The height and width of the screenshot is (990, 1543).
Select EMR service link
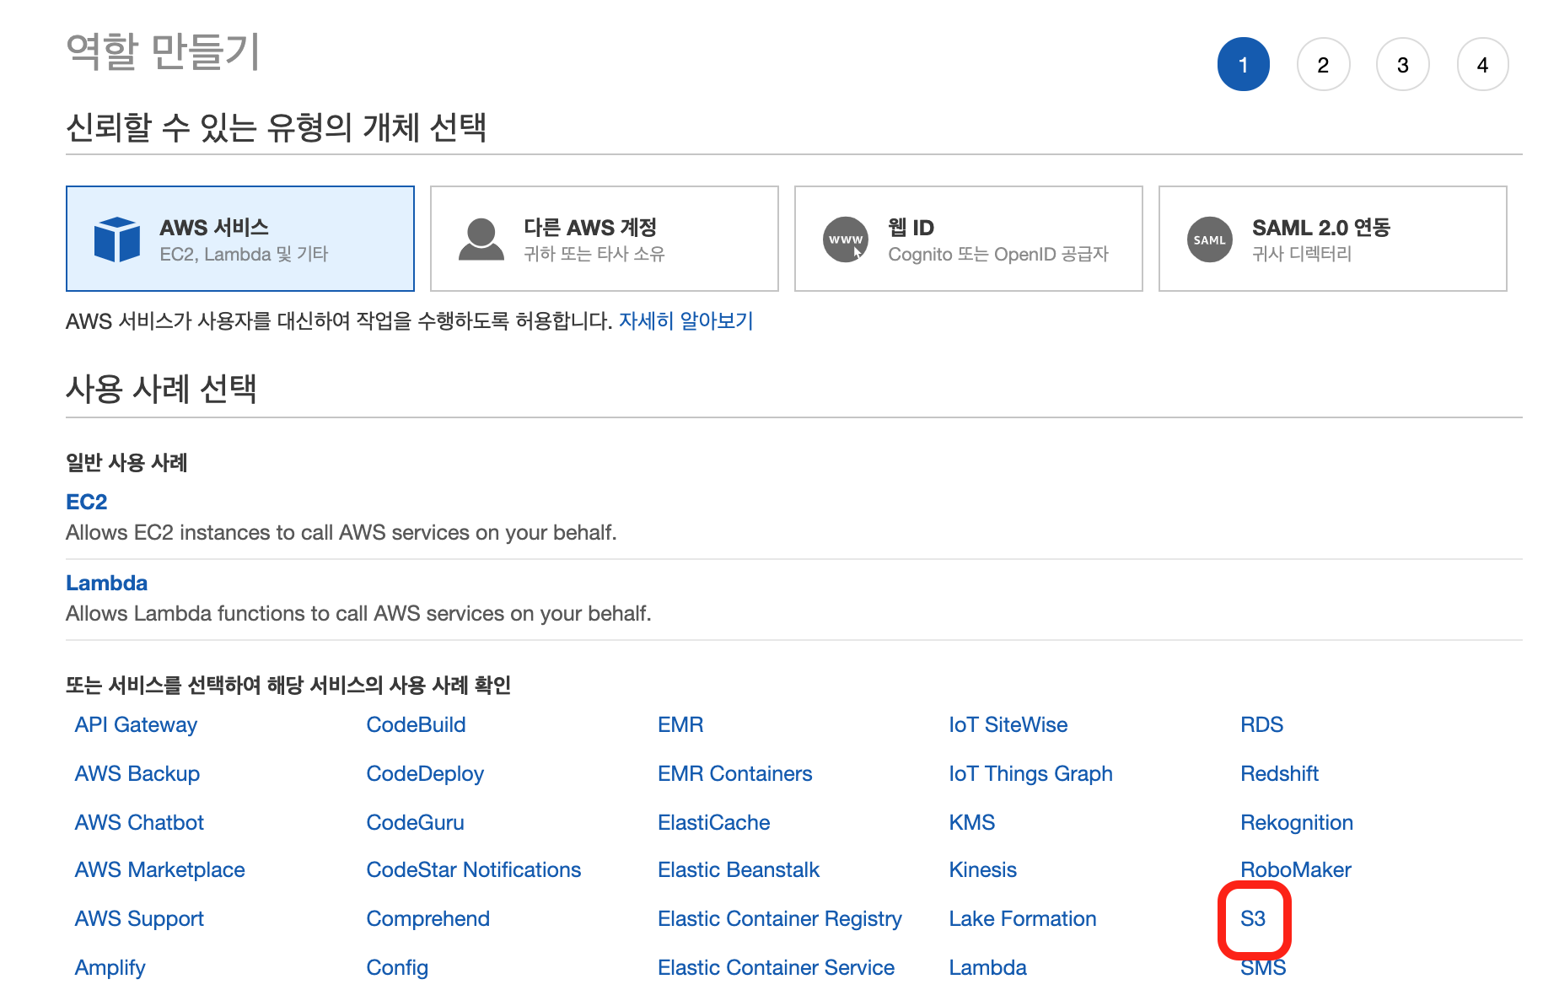[680, 724]
